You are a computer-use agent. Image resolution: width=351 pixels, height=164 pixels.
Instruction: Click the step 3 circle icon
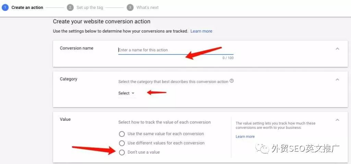130,8
